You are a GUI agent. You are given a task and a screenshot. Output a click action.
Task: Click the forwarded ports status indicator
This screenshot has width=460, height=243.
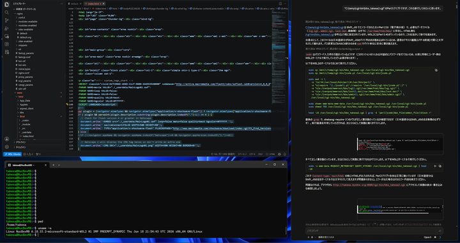click(x=38, y=154)
